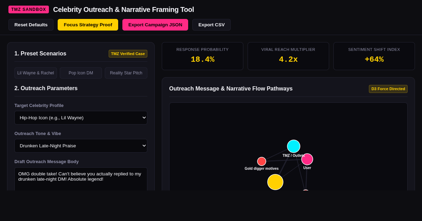Click the TMZ SANDBOX badge
The image size is (422, 221).
(28, 9)
